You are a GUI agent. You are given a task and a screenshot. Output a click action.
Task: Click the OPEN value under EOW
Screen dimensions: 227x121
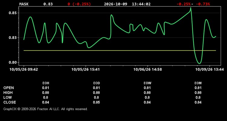coord(147,88)
